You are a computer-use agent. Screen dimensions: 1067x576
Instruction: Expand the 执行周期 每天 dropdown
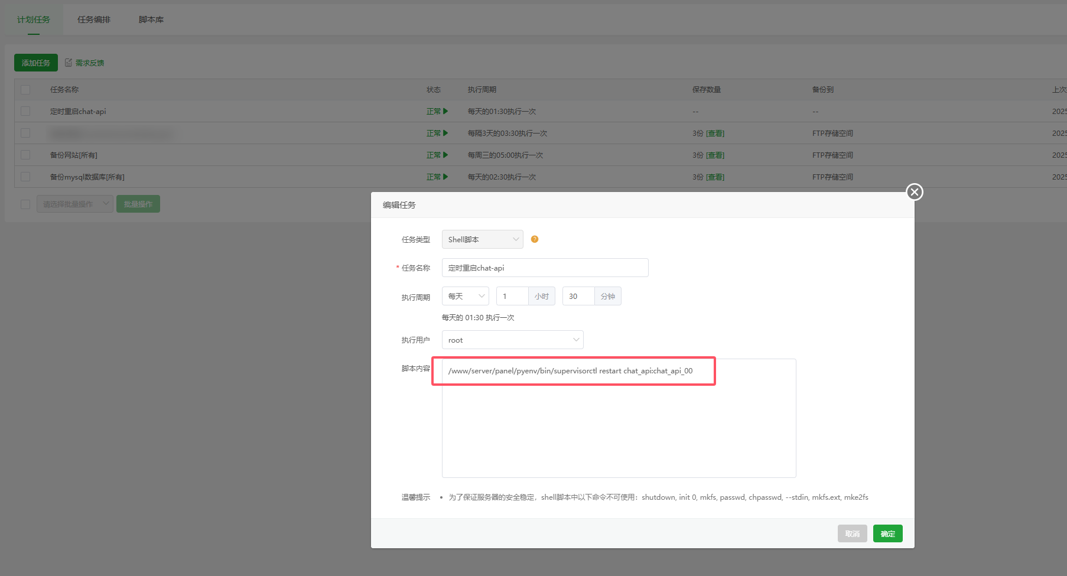pos(465,296)
